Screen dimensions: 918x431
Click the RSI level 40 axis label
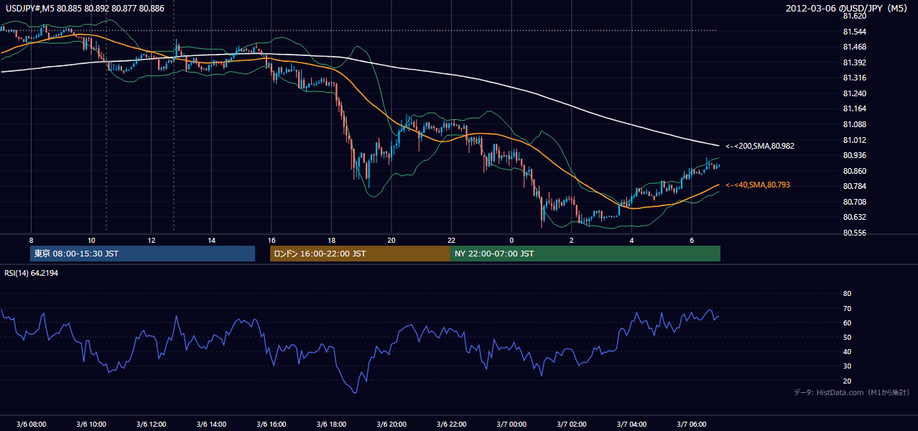coord(847,351)
